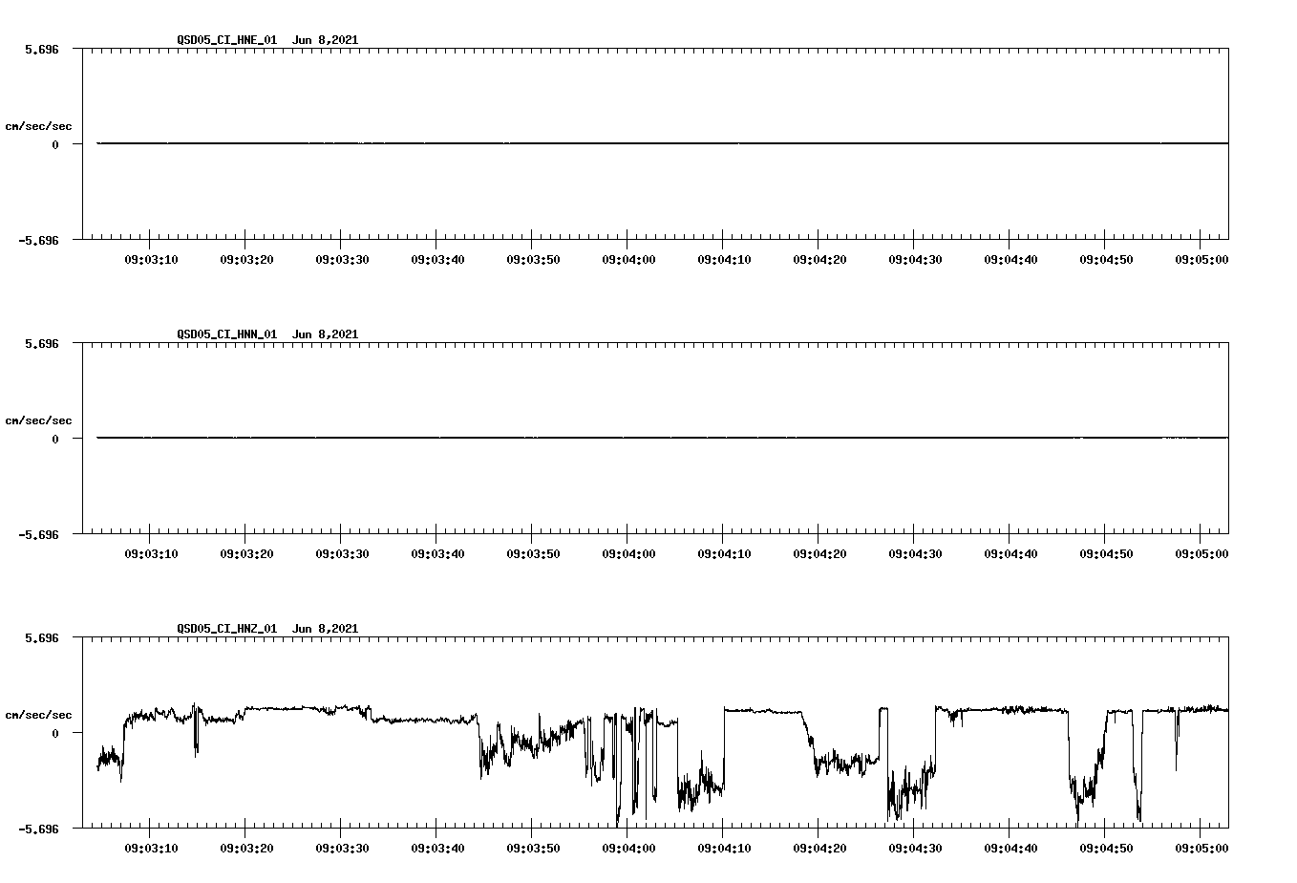Select 09:04:20 tick label below HNN plot
Viewport: 1297px width, 883px height.
click(x=819, y=554)
